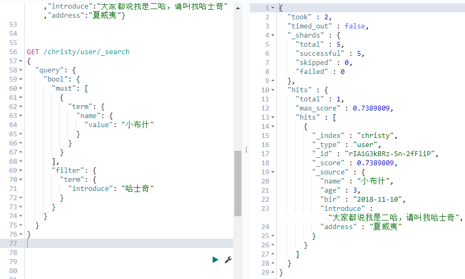Viewport: 465px width, 279px height.
Task: Click the "took" key in the response
Action: coord(299,17)
